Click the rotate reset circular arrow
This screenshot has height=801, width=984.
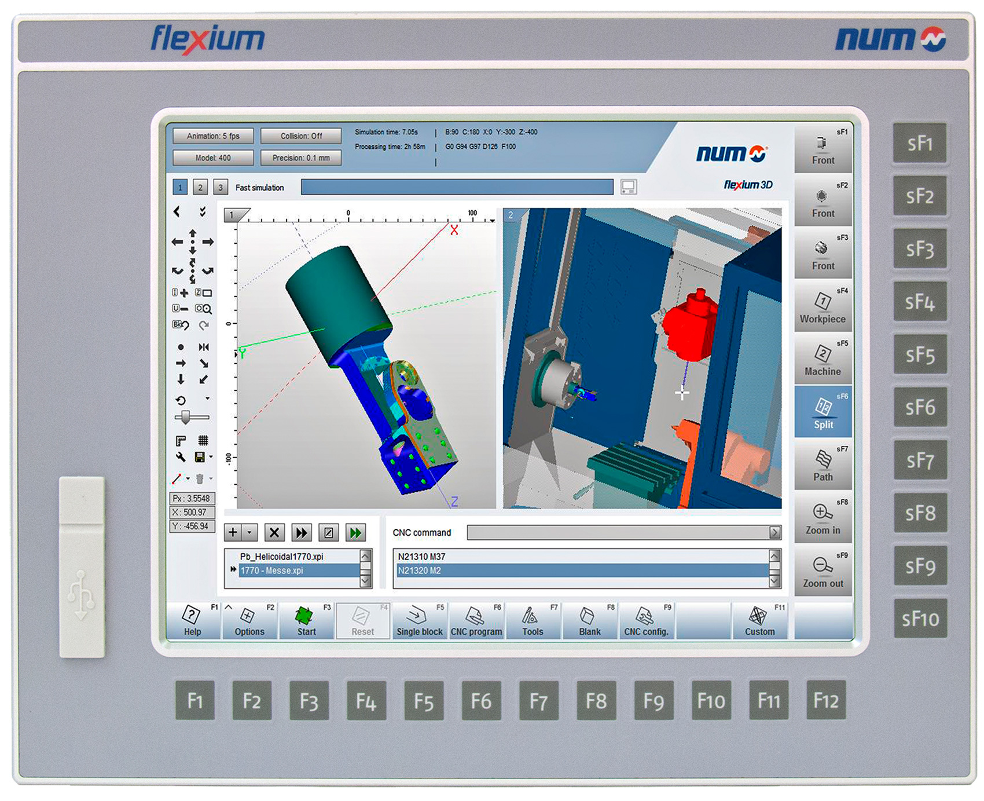[181, 400]
